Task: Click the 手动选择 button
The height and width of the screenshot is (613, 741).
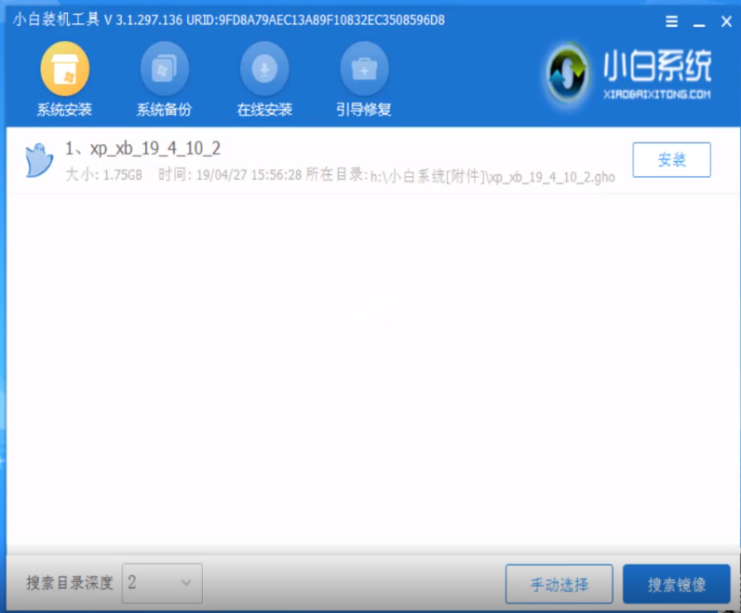Action: point(559,584)
